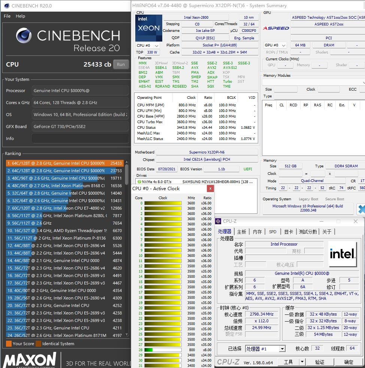Click the Intel Xeon badge in HWiNFO
The height and width of the screenshot is (368, 365).
[149, 28]
